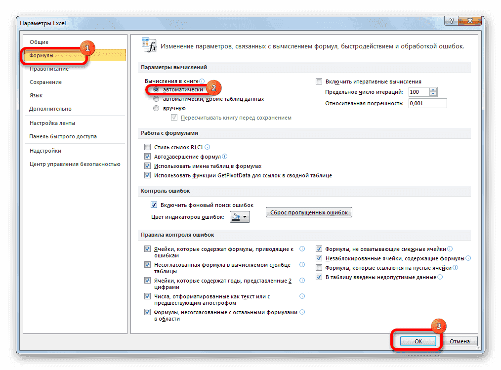Click info icon next to "Вычисления в книге"

pyautogui.click(x=203, y=81)
